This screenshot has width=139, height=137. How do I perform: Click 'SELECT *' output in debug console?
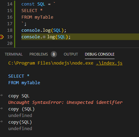tap(19, 76)
